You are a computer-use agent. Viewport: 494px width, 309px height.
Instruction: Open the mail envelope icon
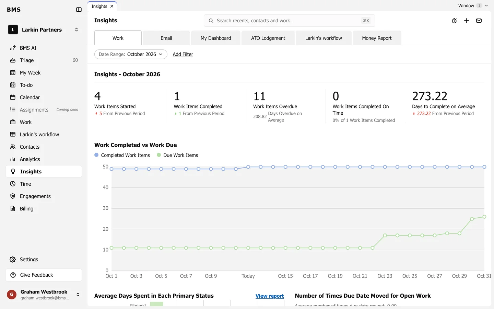(x=479, y=21)
